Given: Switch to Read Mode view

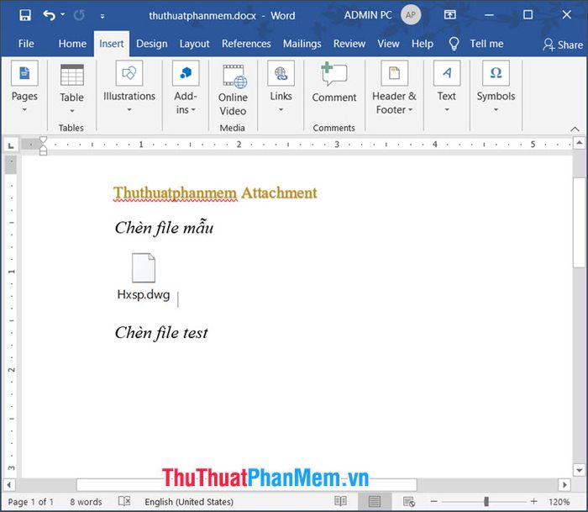Looking at the screenshot, I should [340, 501].
